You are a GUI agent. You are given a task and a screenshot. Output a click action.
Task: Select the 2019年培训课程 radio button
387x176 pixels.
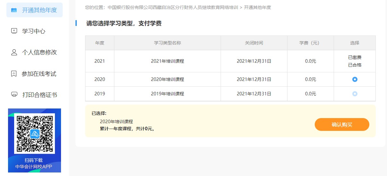355,94
